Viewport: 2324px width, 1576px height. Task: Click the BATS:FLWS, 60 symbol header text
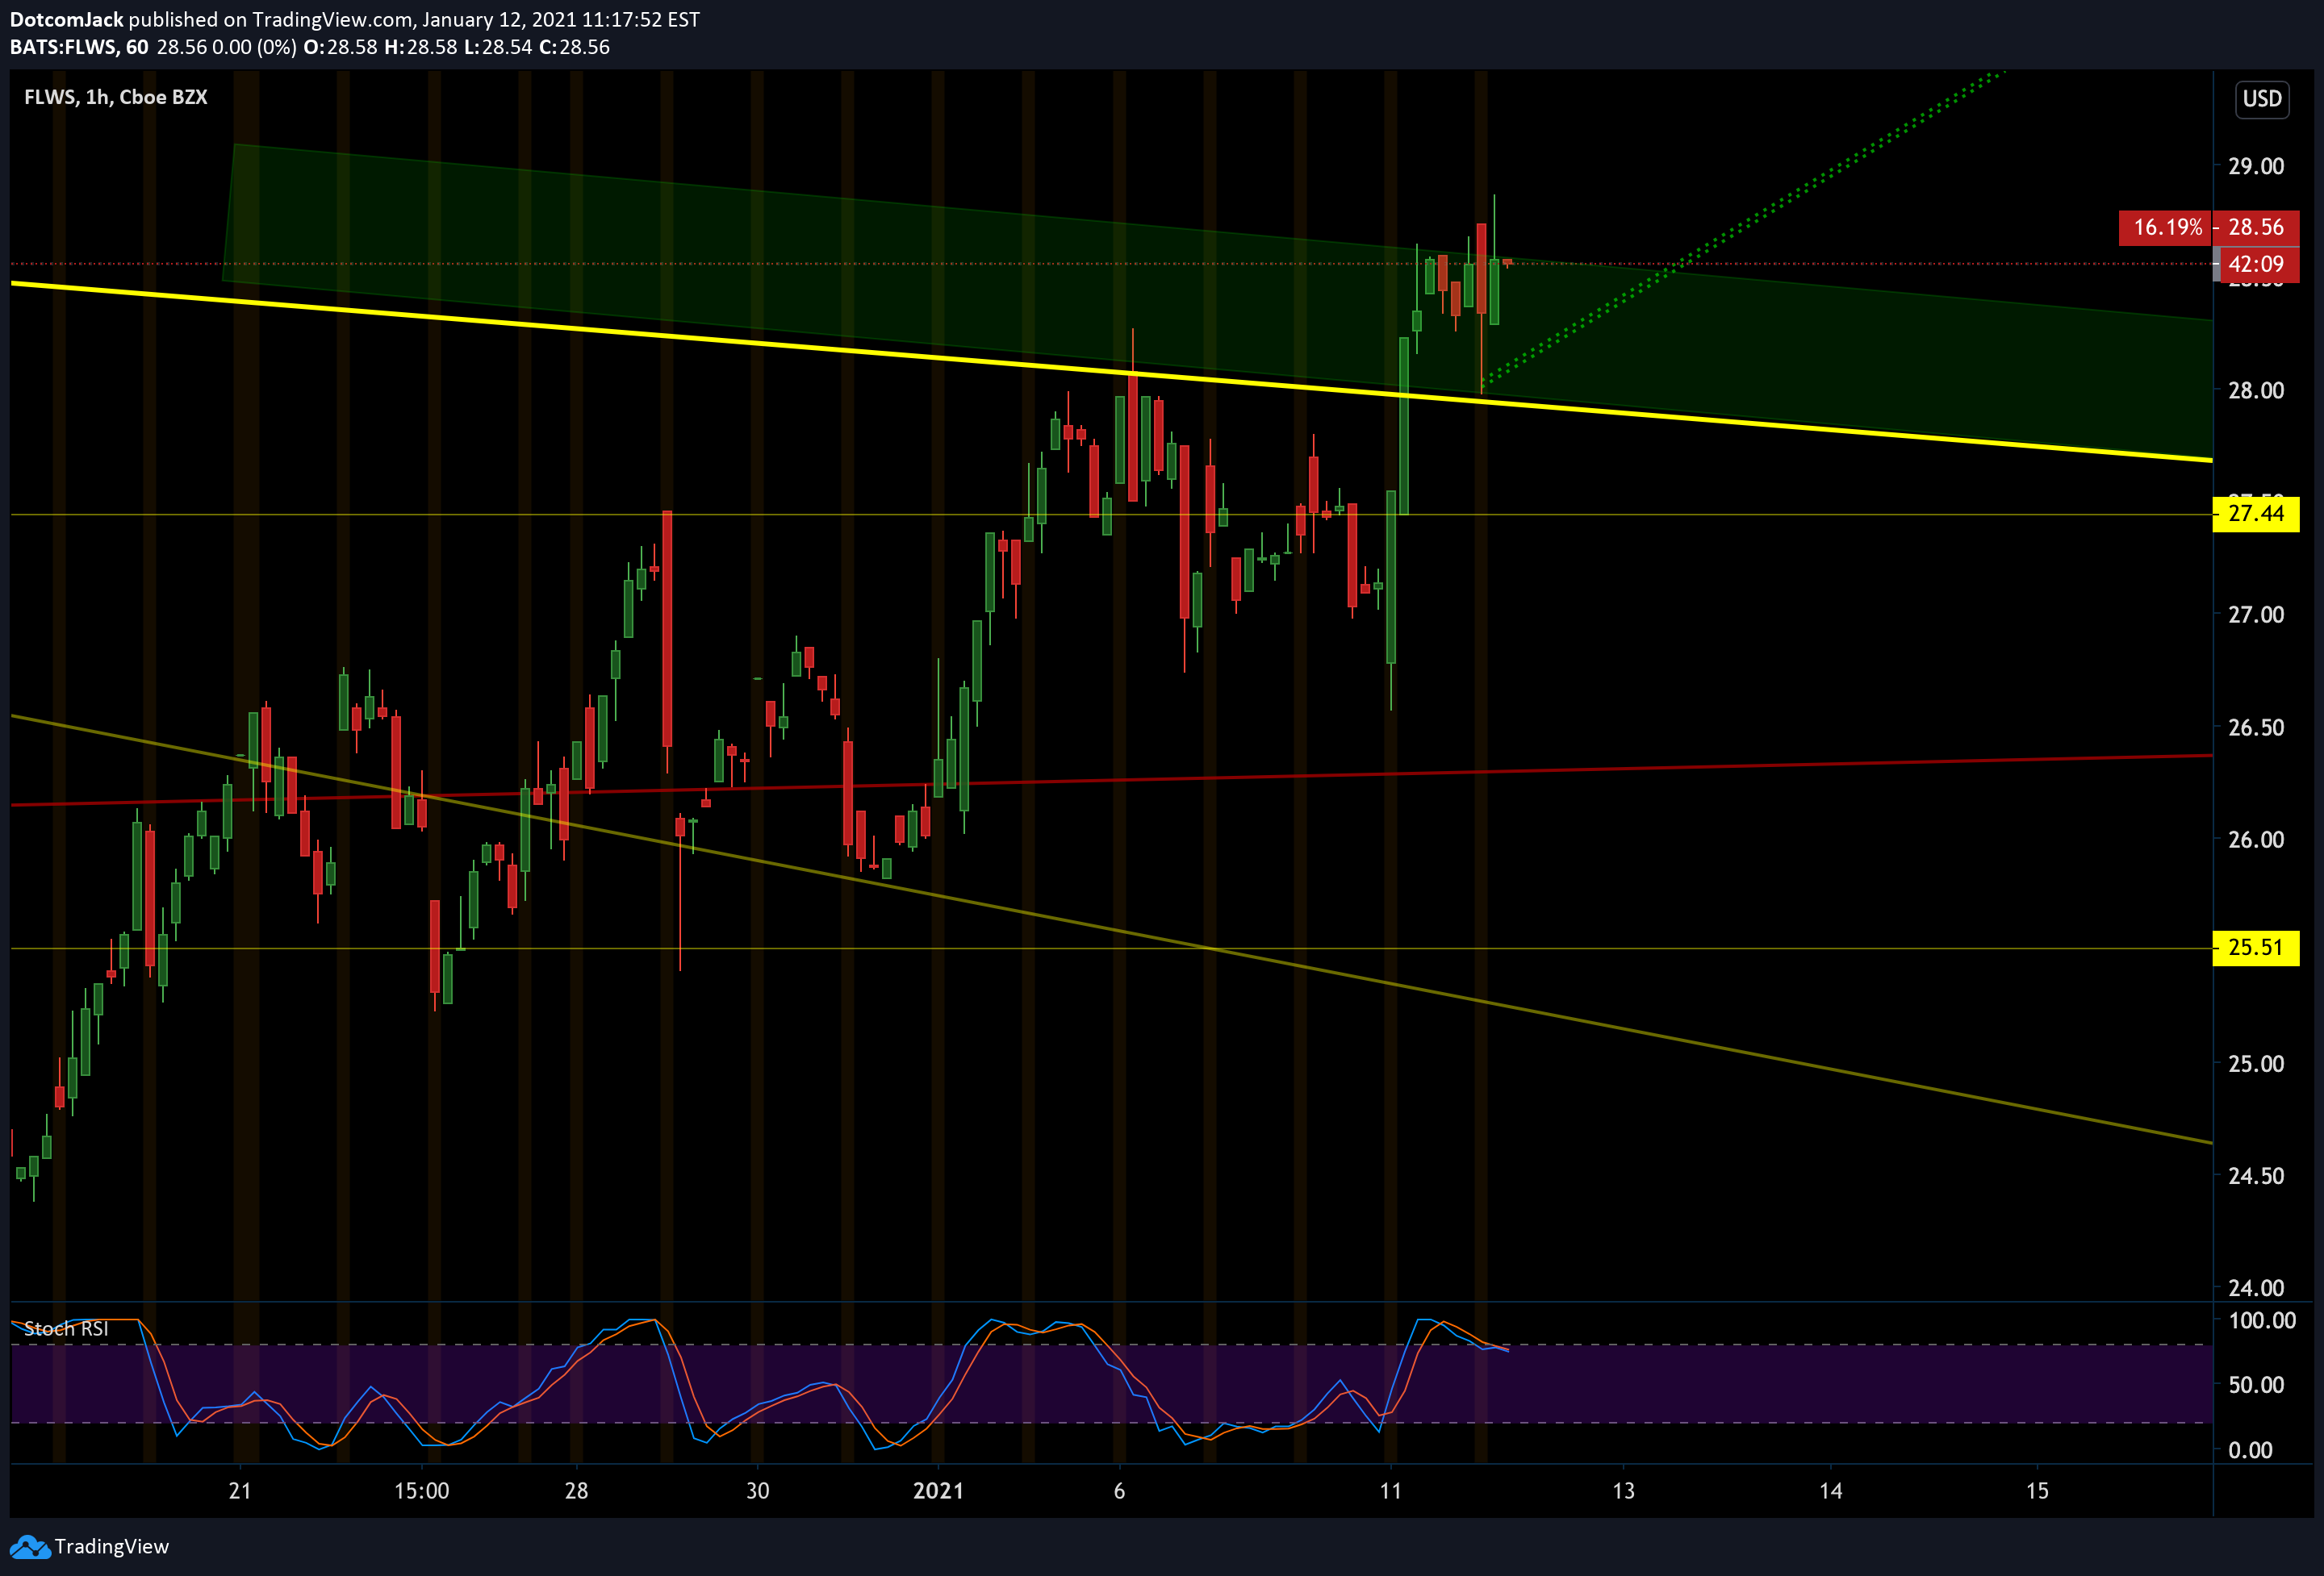pyautogui.click(x=79, y=47)
